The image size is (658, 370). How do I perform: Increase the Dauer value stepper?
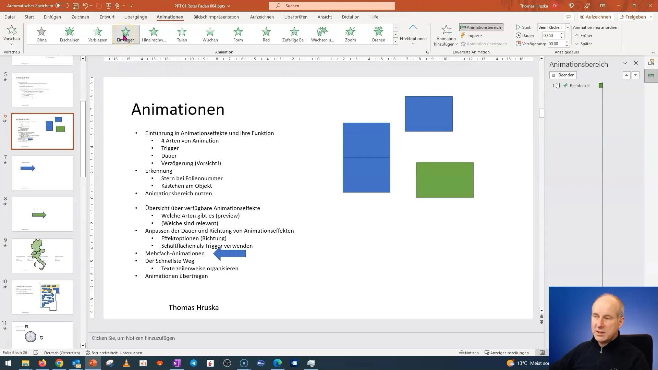(562, 34)
